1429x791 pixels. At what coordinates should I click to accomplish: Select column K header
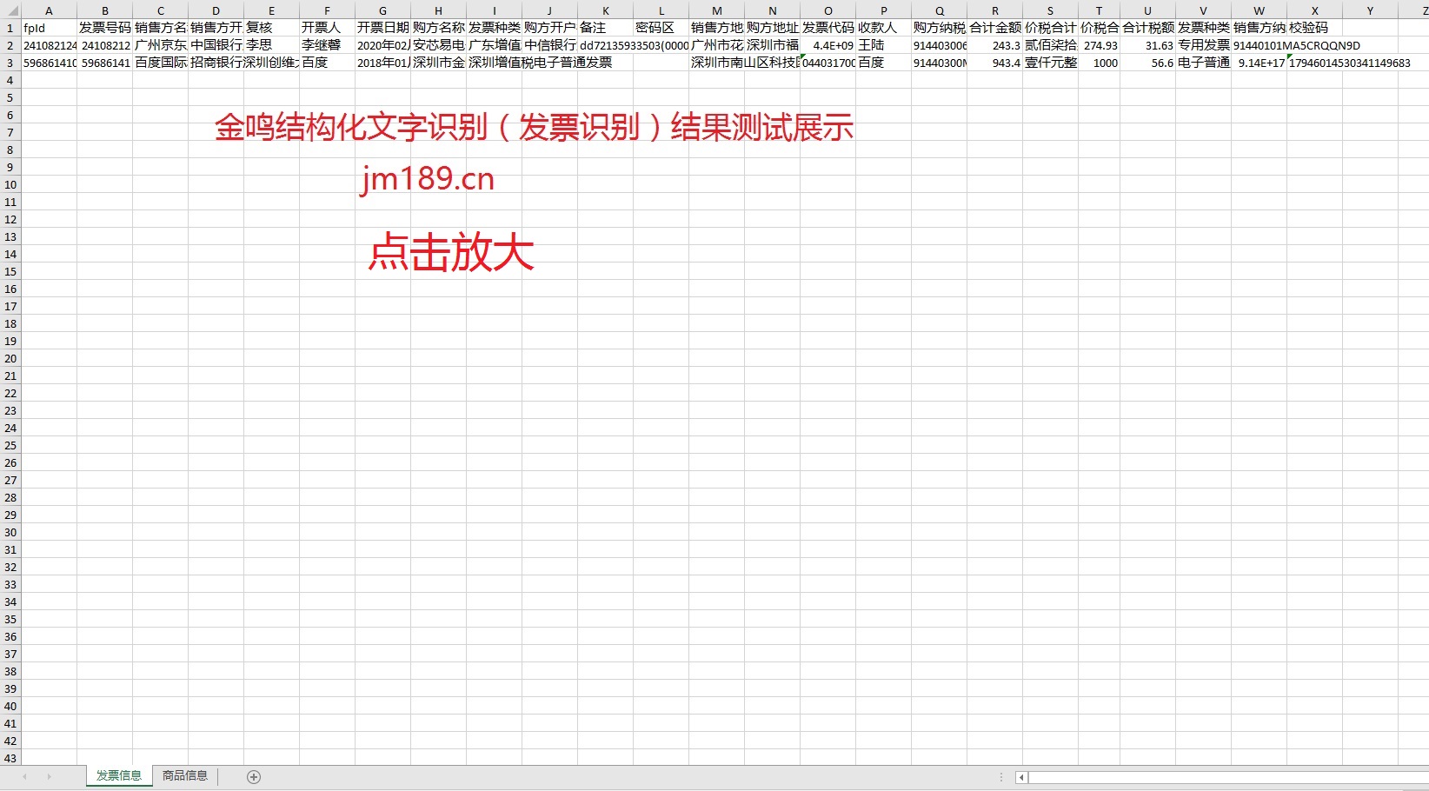click(605, 10)
